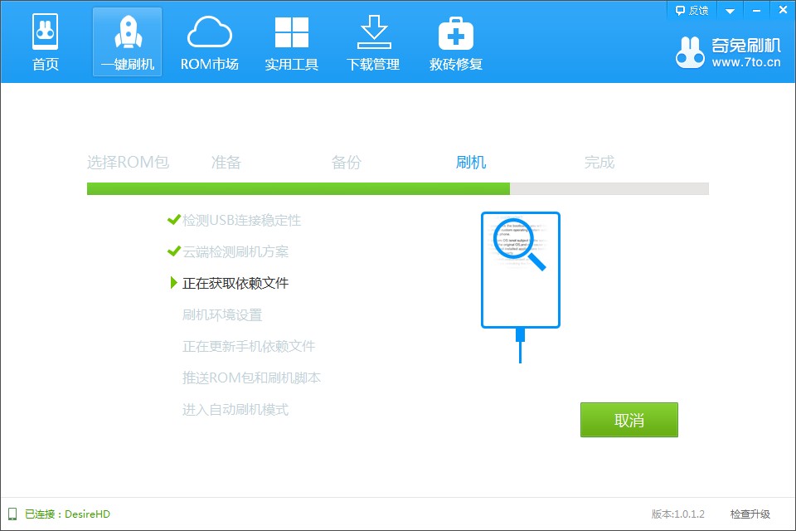Click 检测USB连接稳定性 step text
The image size is (796, 531).
(241, 220)
